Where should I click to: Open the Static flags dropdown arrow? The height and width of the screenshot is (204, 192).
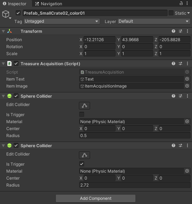pyautogui.click(x=189, y=13)
